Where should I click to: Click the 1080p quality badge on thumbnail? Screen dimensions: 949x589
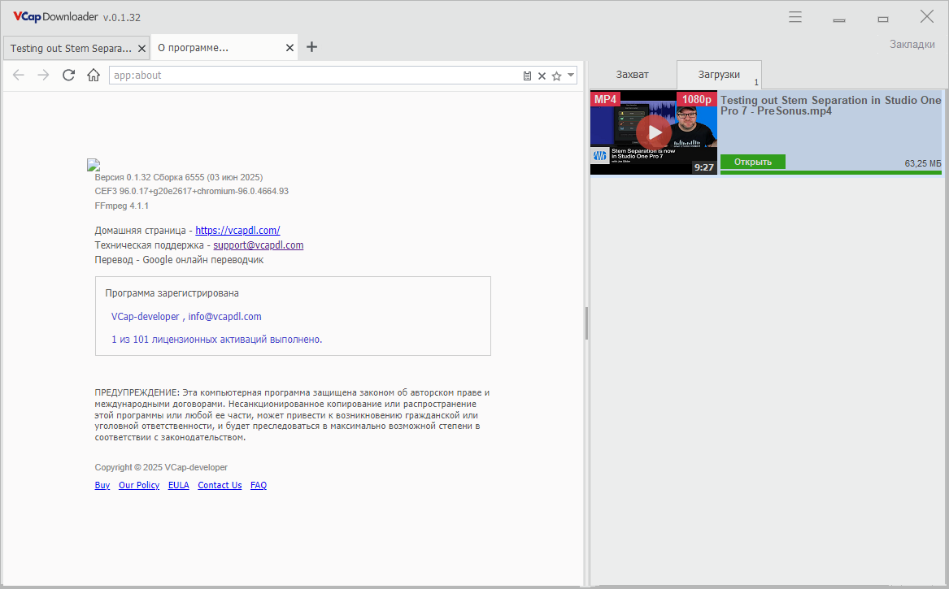click(x=697, y=99)
